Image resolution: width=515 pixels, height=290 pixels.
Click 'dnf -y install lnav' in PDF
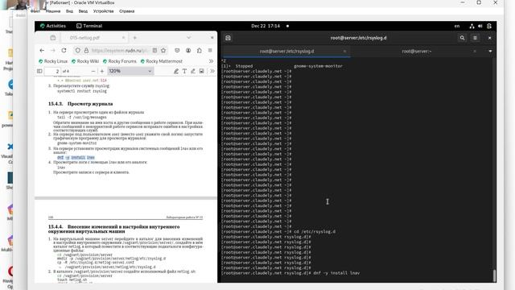[x=76, y=158]
